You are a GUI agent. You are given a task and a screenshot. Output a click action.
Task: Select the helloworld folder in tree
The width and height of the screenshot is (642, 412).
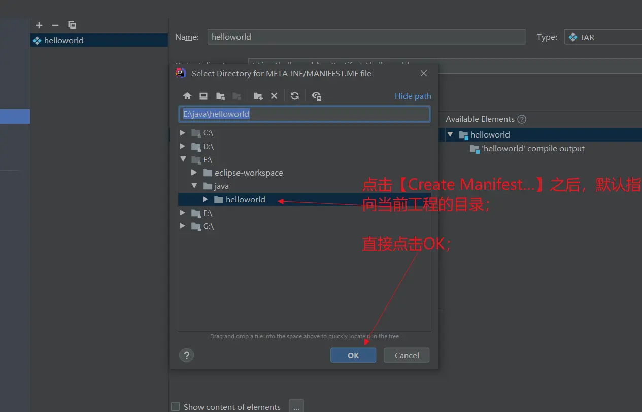click(x=246, y=199)
